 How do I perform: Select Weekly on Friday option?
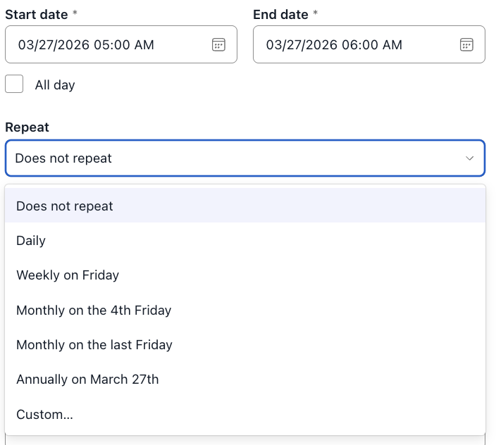68,275
